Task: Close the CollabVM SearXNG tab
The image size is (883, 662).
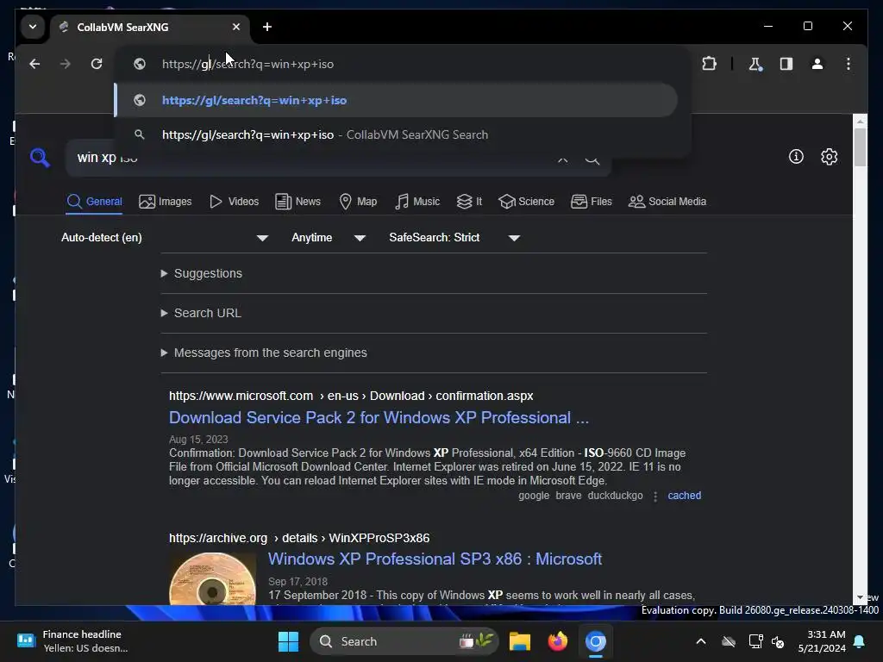Action: click(236, 27)
